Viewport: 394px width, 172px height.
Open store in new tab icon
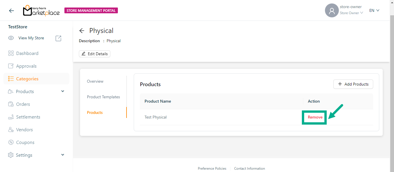58,38
